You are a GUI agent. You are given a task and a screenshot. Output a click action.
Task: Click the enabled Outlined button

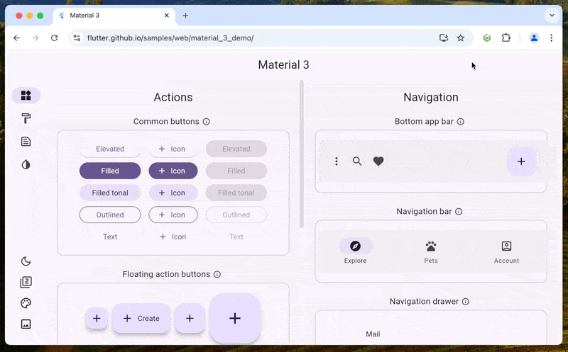click(110, 215)
